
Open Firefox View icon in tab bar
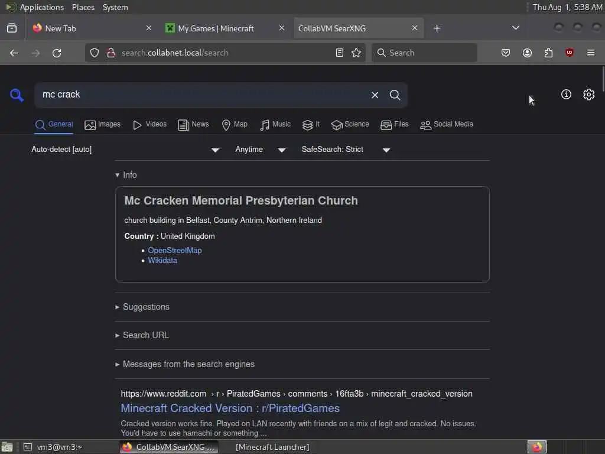click(12, 28)
